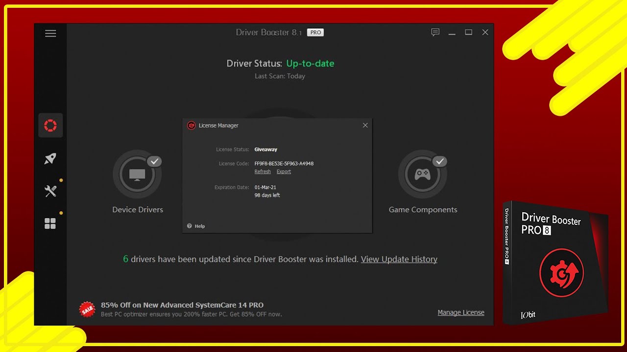Screen dimensions: 627x352
Task: Click the Help question mark icon
Action: [189, 226]
